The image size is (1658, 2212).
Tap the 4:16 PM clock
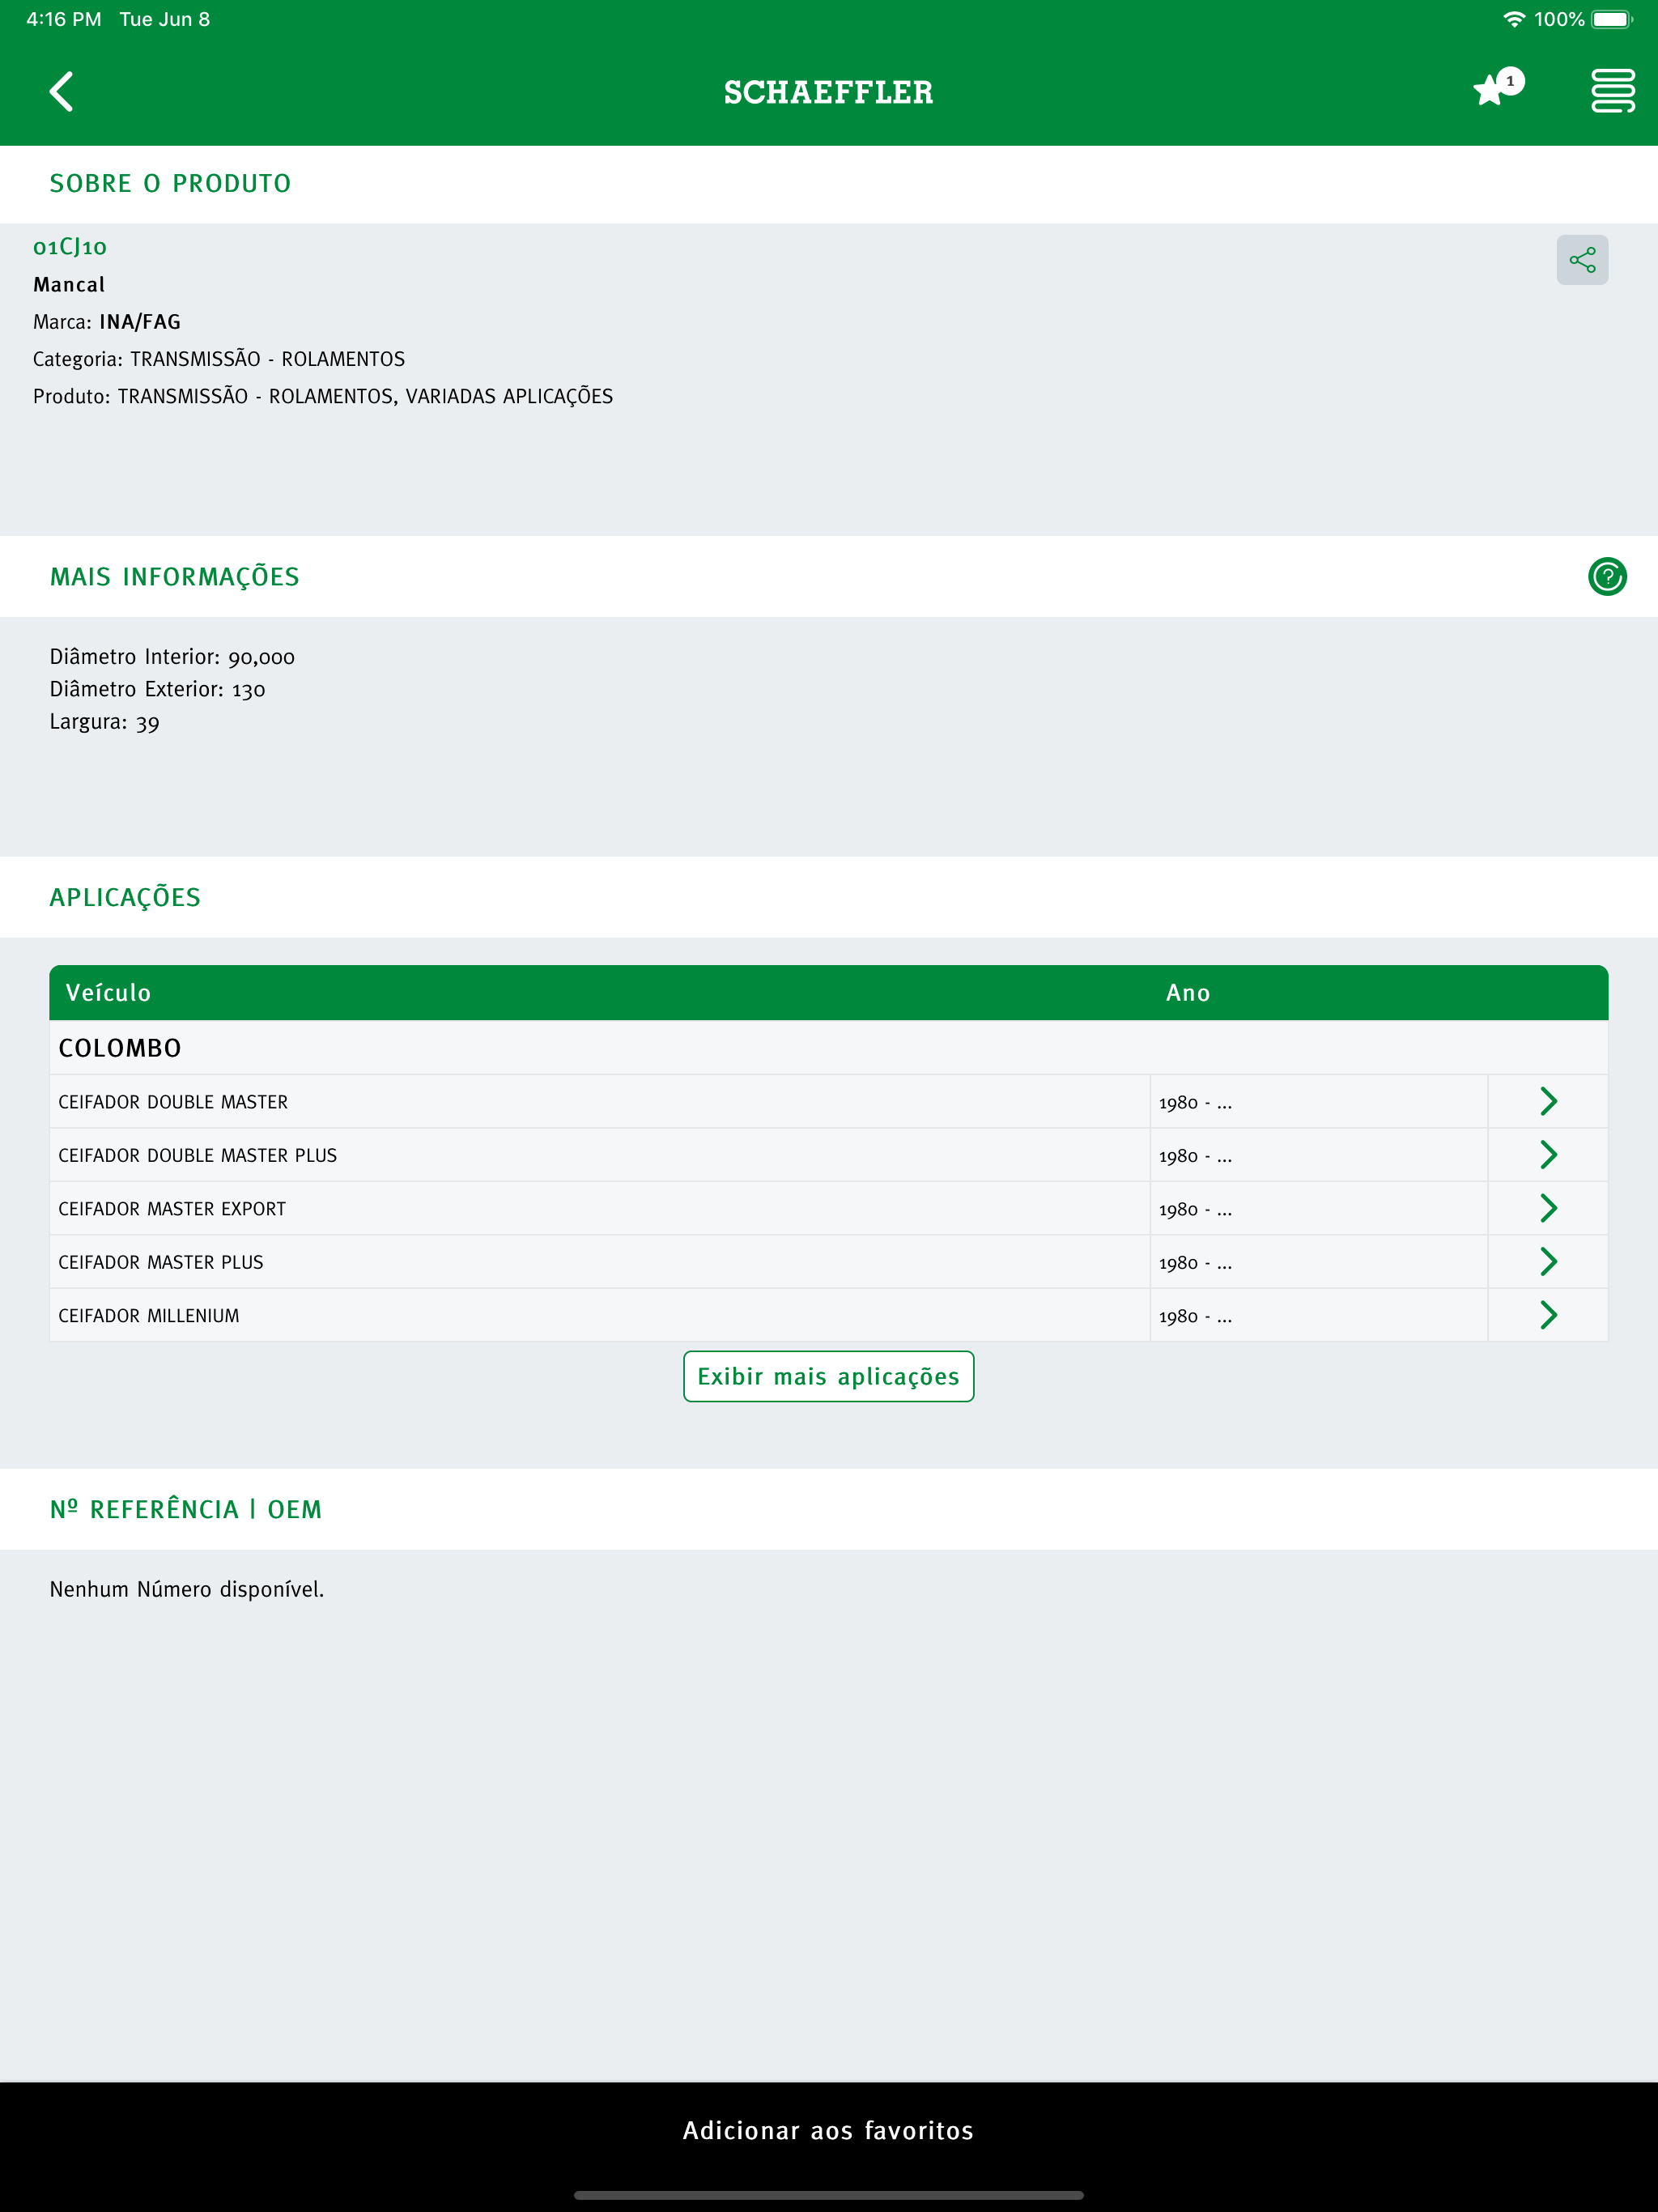64,19
